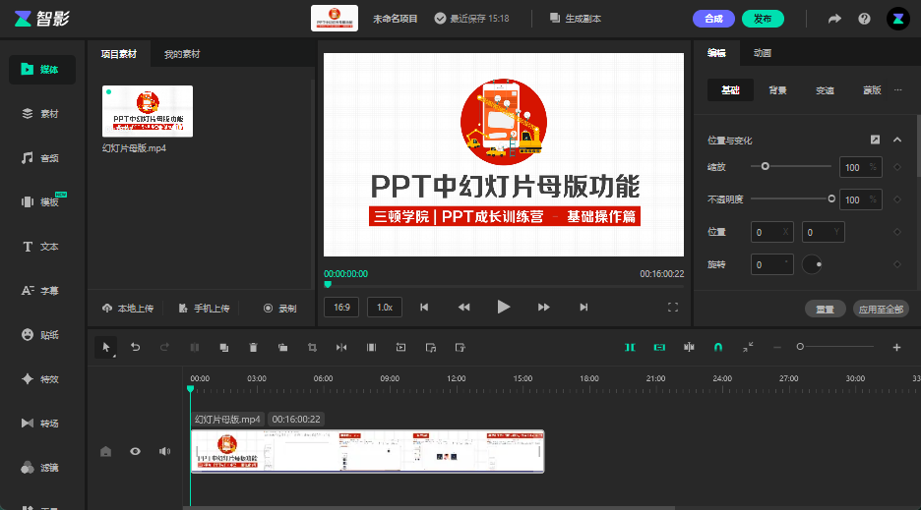Switch to 我的素材 tab
921x510 pixels.
tap(182, 54)
